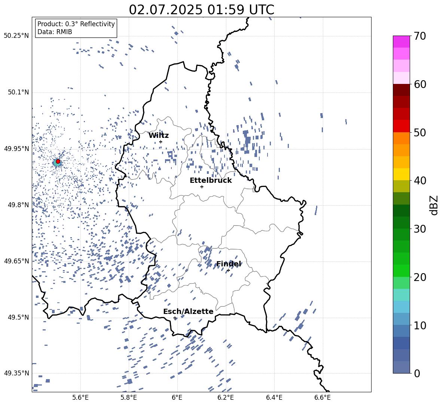Click the 0 tick on colorbar

tap(417, 373)
